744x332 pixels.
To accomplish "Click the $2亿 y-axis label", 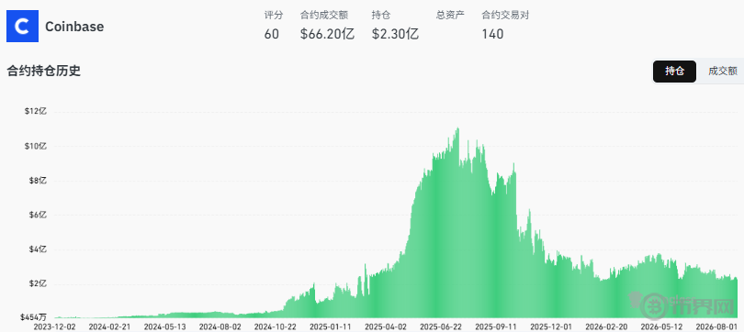I will pos(38,283).
